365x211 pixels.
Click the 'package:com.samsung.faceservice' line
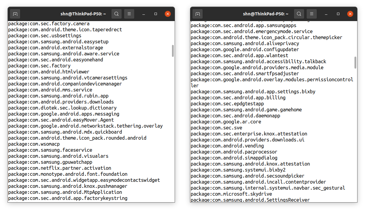50,150
